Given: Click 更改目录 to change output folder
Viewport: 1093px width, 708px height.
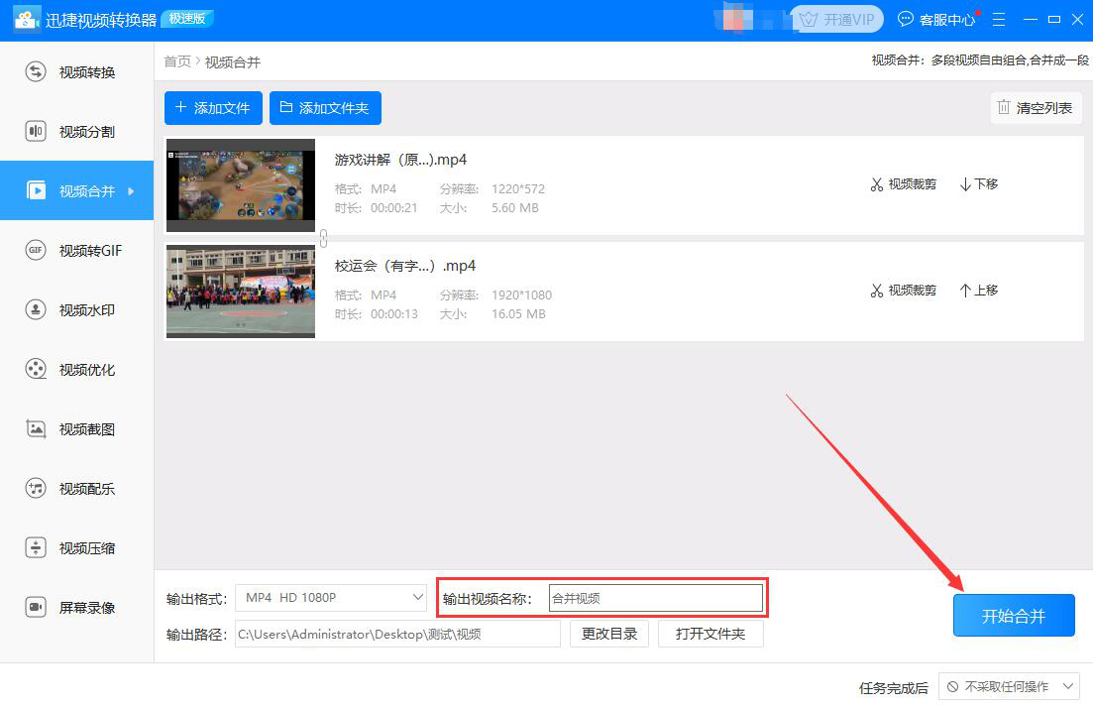Looking at the screenshot, I should tap(609, 634).
